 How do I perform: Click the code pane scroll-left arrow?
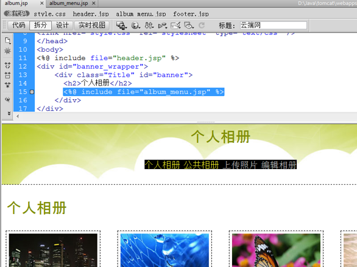[18, 117]
